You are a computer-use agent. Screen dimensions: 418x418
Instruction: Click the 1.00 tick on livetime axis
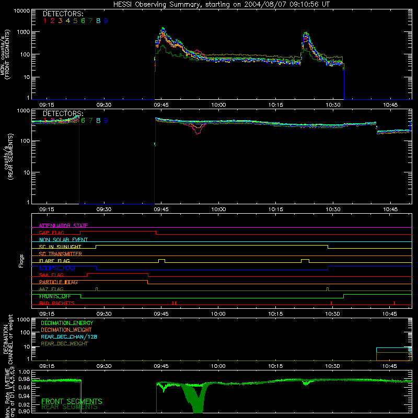(x=24, y=371)
